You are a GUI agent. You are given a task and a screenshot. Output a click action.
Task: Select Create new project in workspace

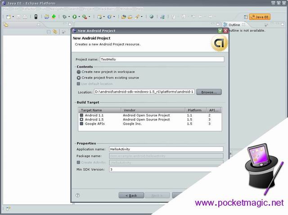(x=79, y=72)
